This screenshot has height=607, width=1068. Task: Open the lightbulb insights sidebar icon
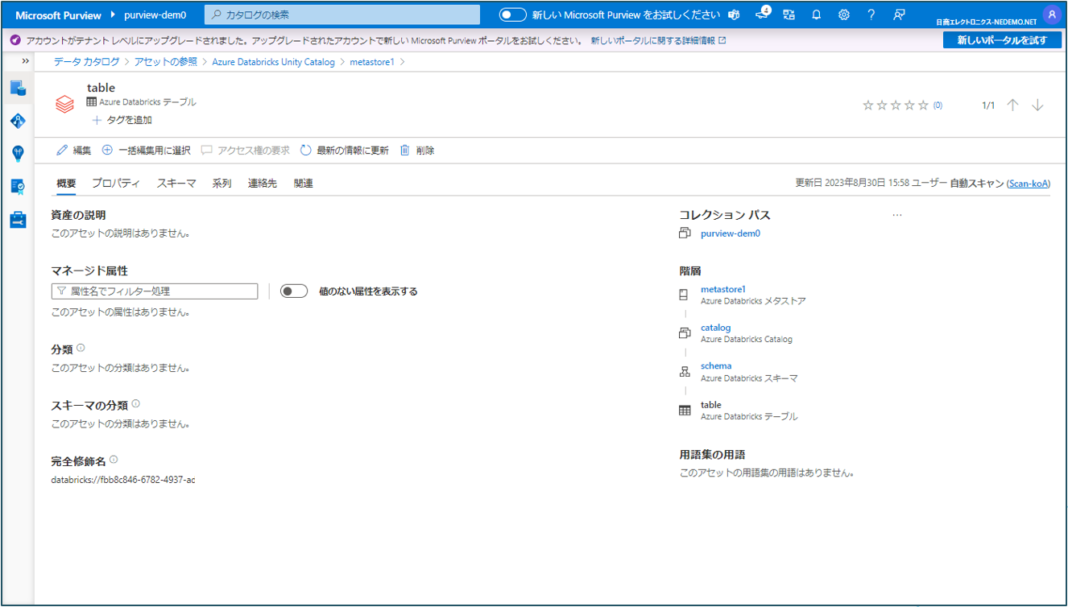[18, 154]
